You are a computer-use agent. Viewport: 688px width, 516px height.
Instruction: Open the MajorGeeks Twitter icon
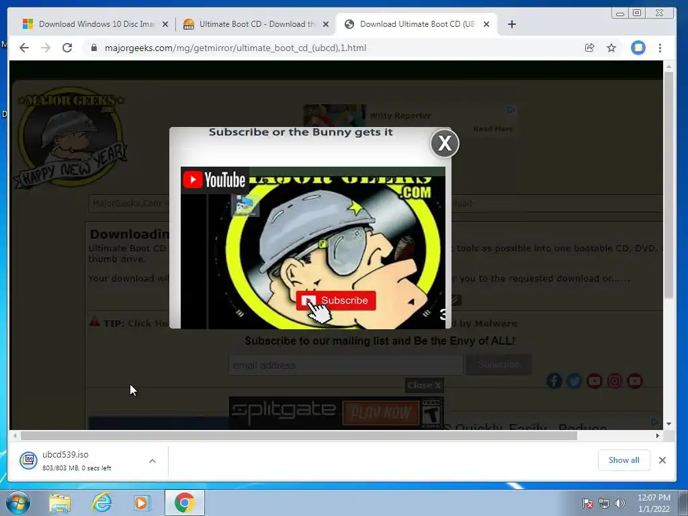(574, 380)
